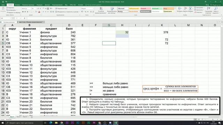Merge and center cells (Объединить)
Screen dimensions: 223x125
[x=67, y=12]
